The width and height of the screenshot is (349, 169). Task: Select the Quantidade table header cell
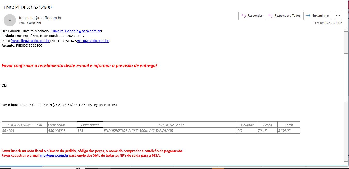[x=90, y=125]
